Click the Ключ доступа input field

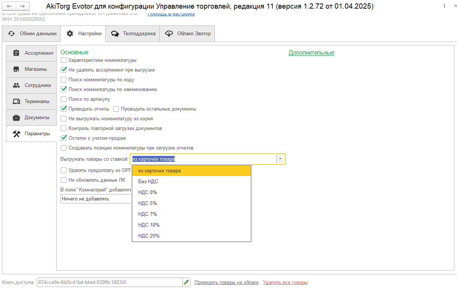109,282
